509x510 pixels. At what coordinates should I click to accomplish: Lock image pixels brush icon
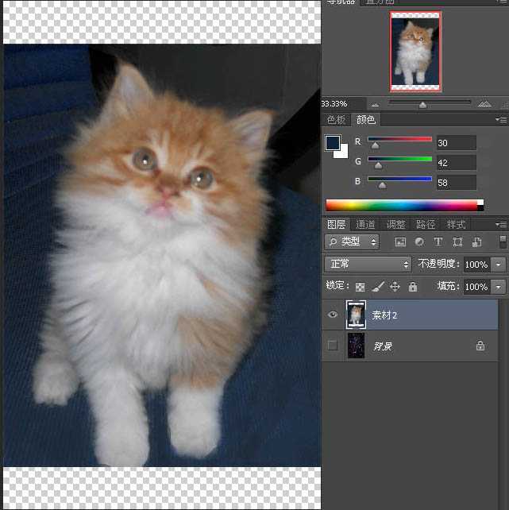click(378, 287)
